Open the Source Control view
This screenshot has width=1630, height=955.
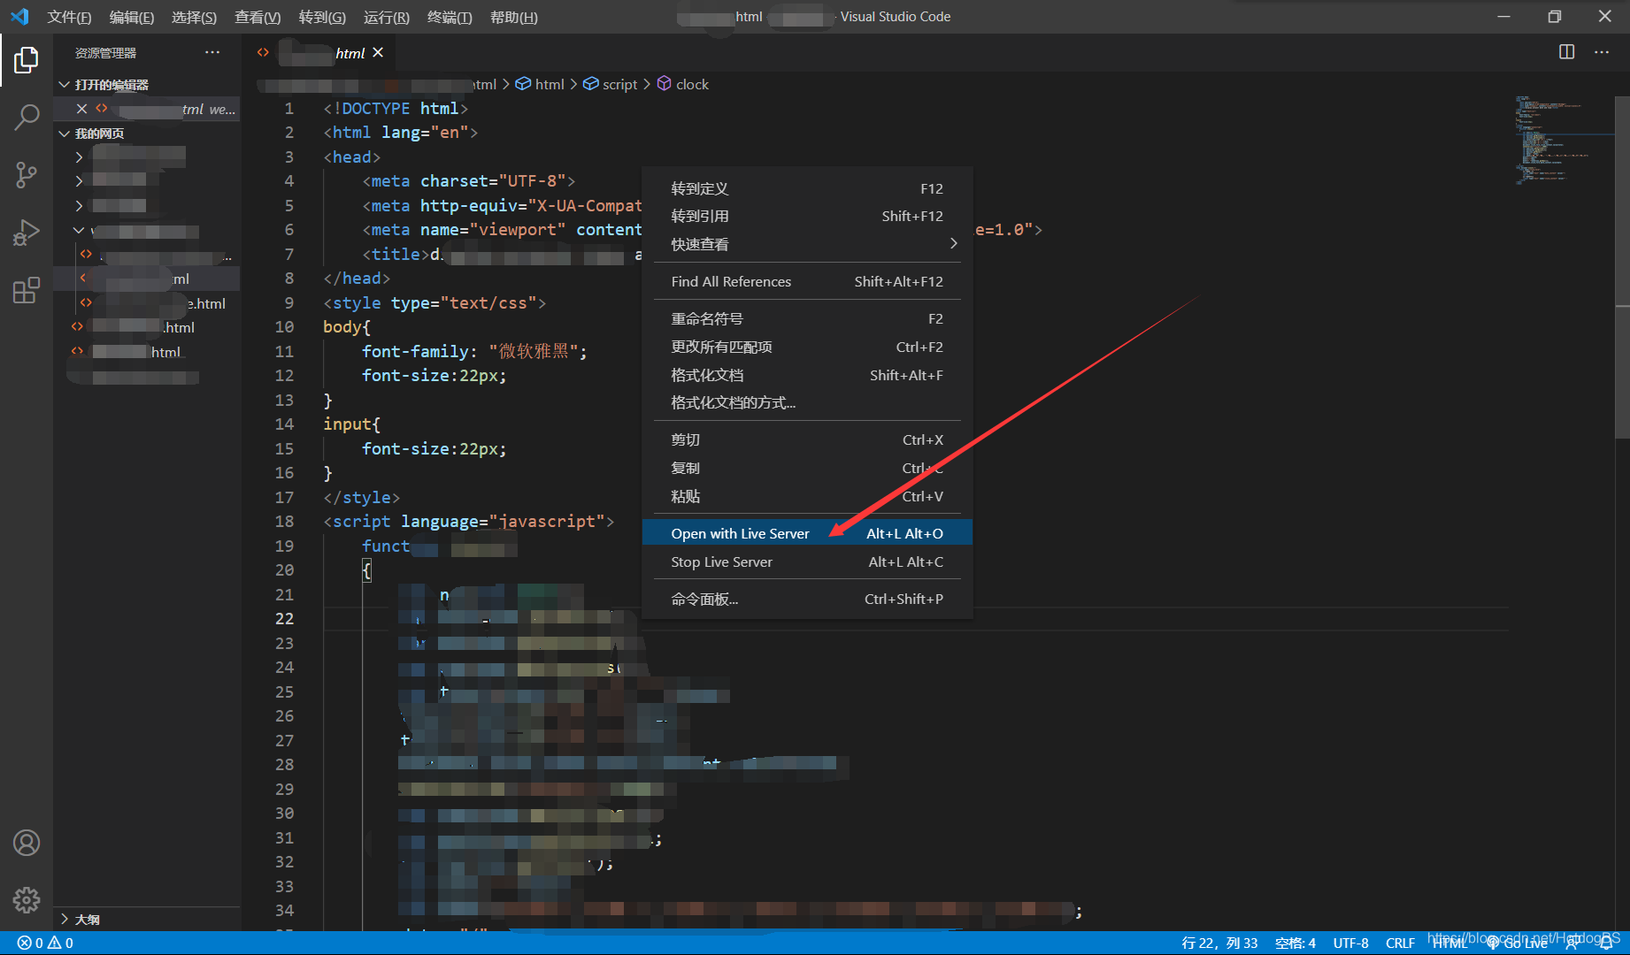(x=27, y=174)
